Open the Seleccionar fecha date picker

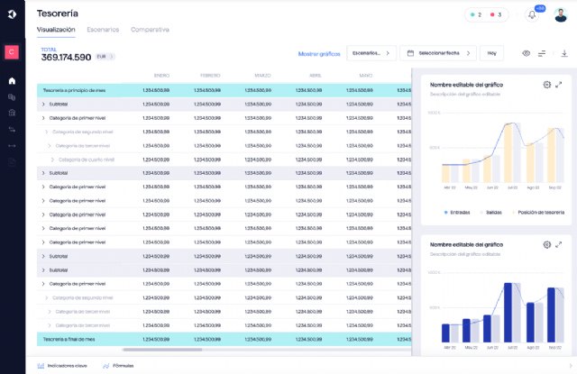[x=437, y=53]
